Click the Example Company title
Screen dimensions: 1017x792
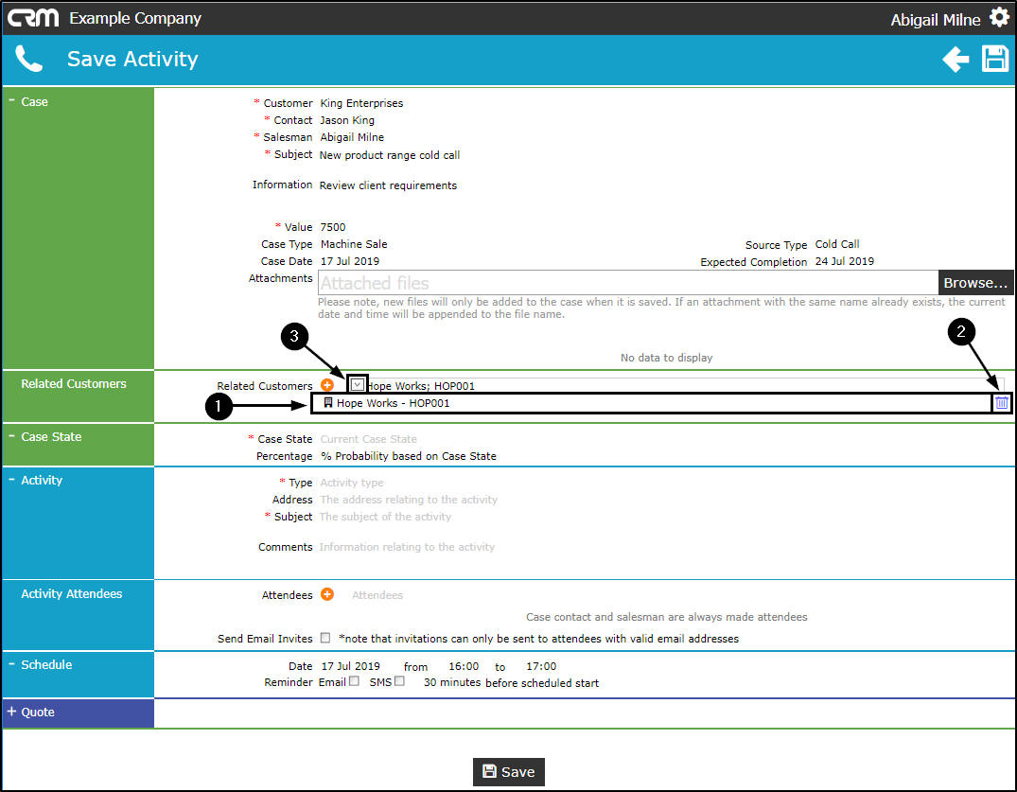click(x=135, y=18)
